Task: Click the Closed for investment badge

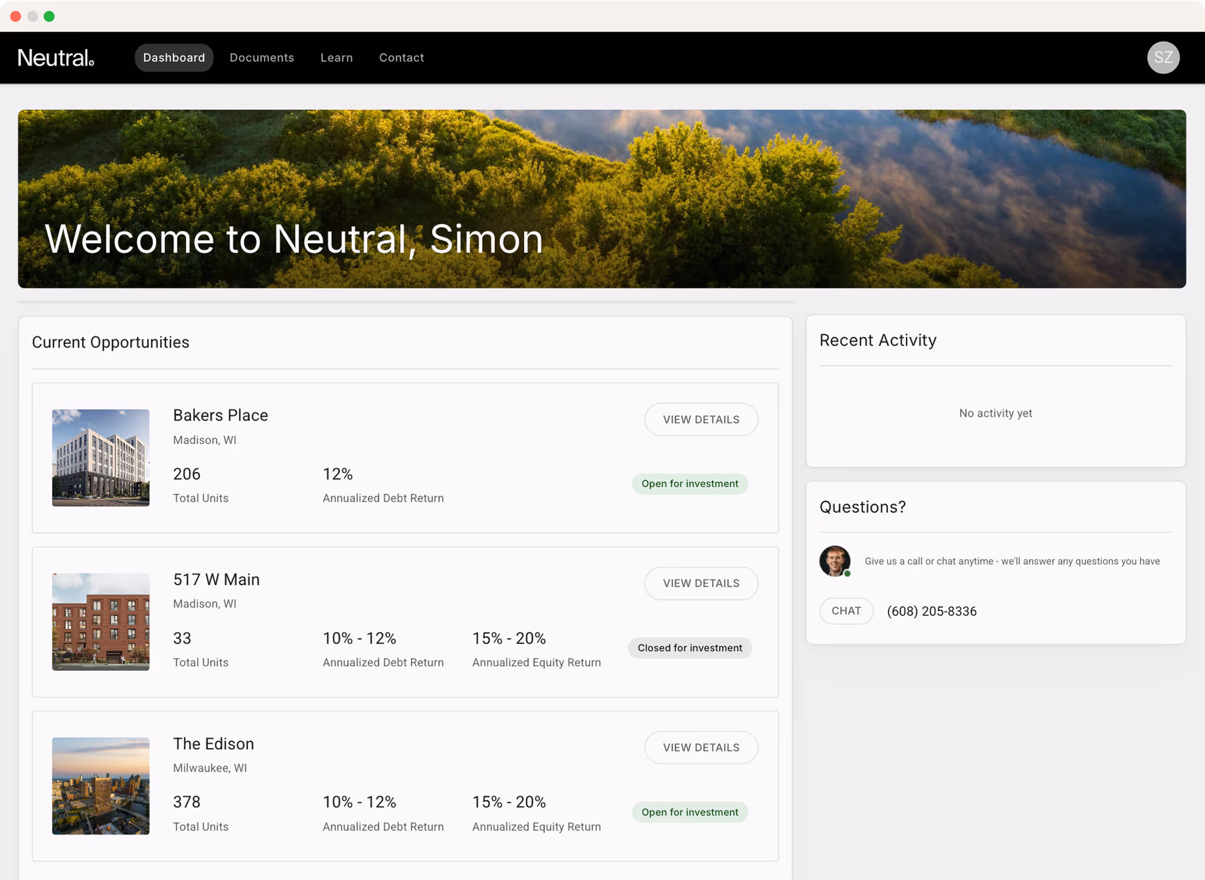Action: (x=690, y=648)
